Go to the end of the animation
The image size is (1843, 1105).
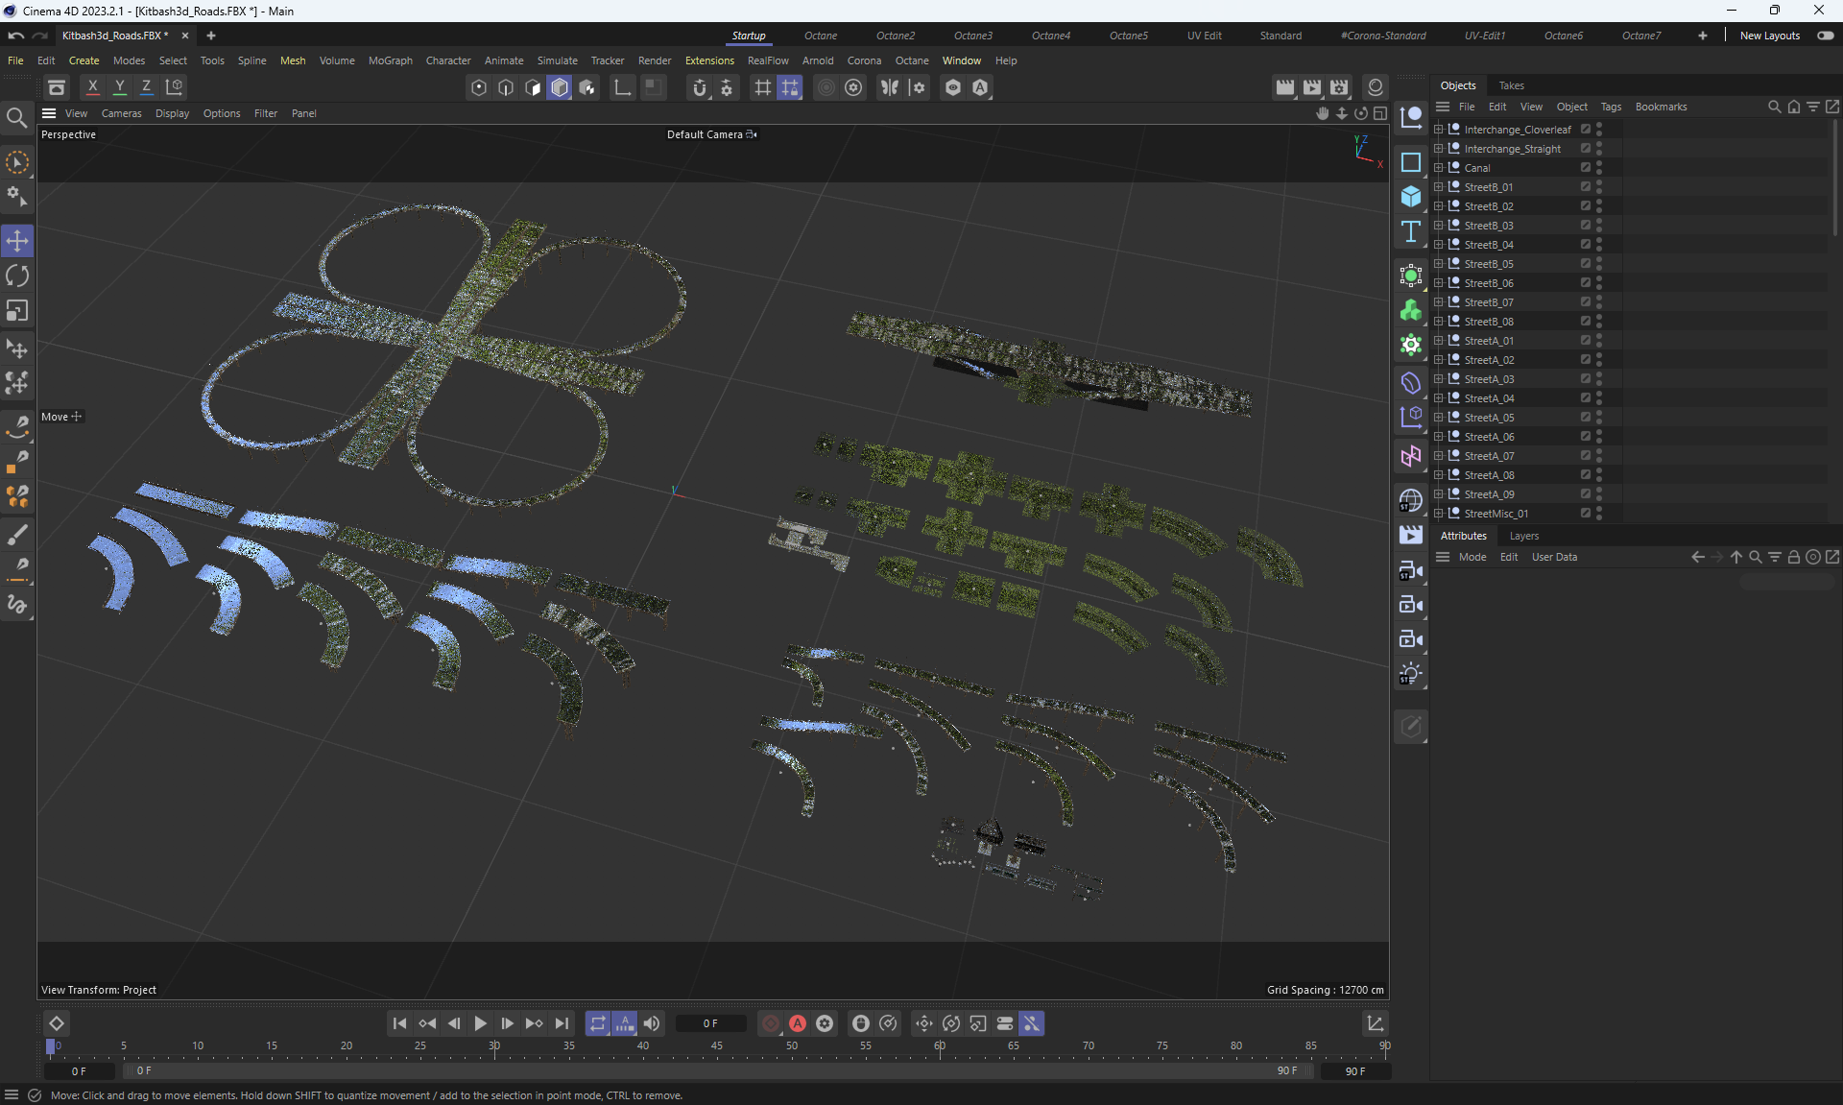click(x=562, y=1023)
